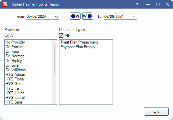
Task: Select HYG Julian in Providers list
Action: point(28,93)
